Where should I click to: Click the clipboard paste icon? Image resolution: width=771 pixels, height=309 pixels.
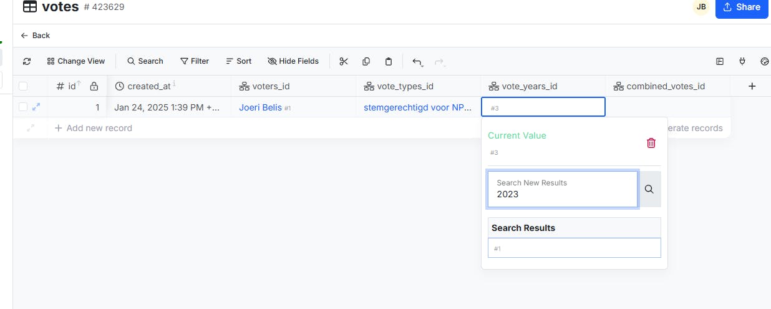pos(389,61)
